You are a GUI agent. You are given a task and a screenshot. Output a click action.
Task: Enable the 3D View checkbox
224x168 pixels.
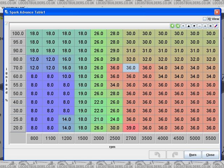pyautogui.click(x=205, y=19)
